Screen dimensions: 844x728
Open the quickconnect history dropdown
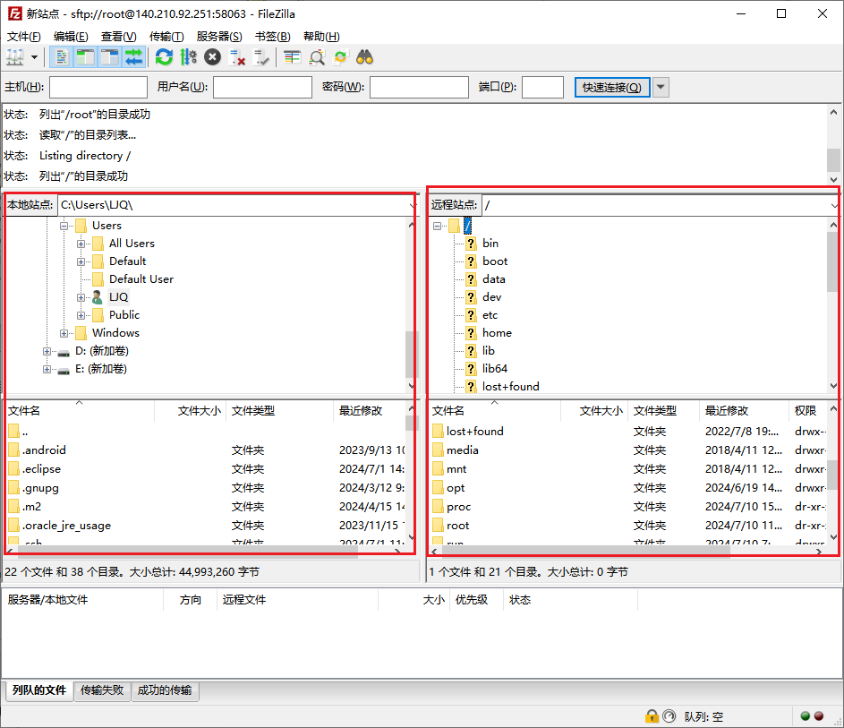(661, 87)
